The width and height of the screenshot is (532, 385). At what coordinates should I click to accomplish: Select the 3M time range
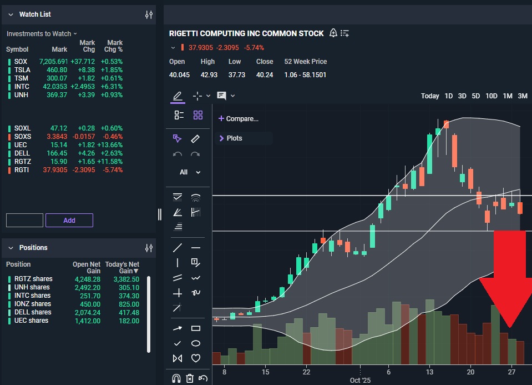point(523,96)
